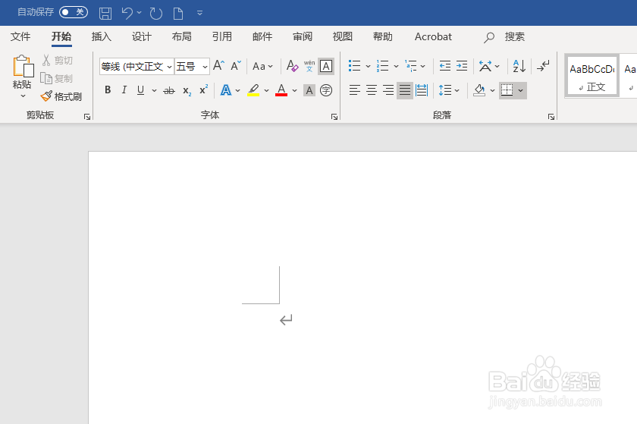The image size is (637, 424).
Task: Click the distributed alignment icon
Action: [x=422, y=90]
